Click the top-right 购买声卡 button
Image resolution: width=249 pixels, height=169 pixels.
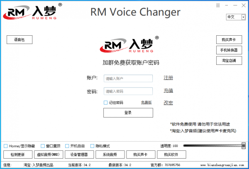coord(229,39)
